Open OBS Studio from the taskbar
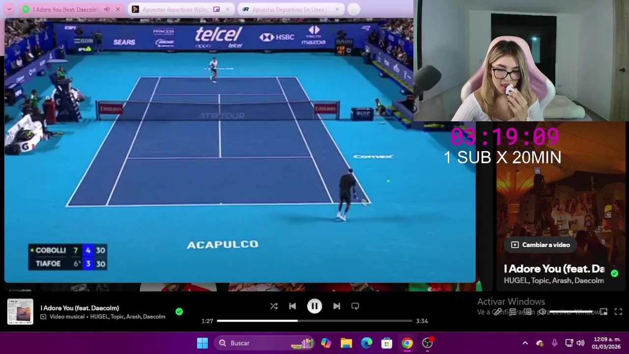The image size is (629, 354). click(428, 343)
